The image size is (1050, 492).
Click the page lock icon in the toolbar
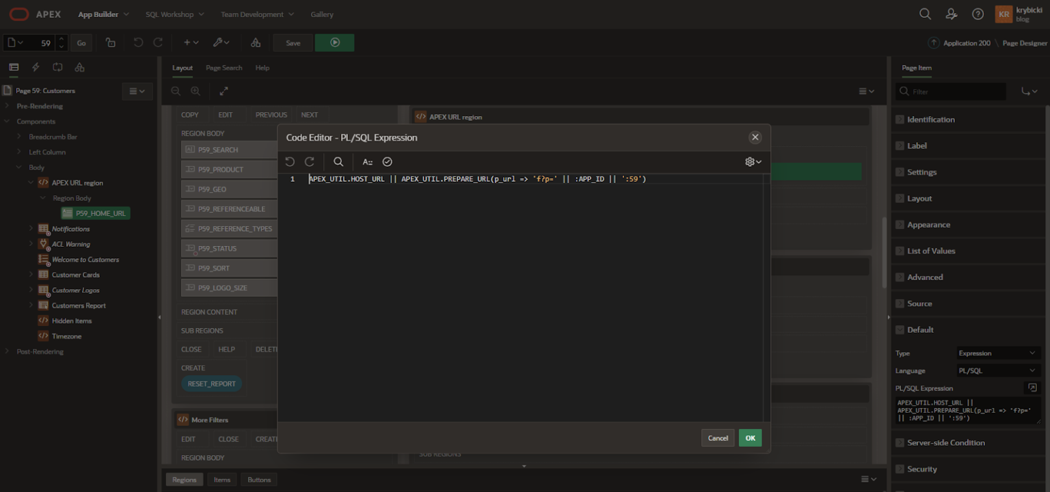point(111,42)
